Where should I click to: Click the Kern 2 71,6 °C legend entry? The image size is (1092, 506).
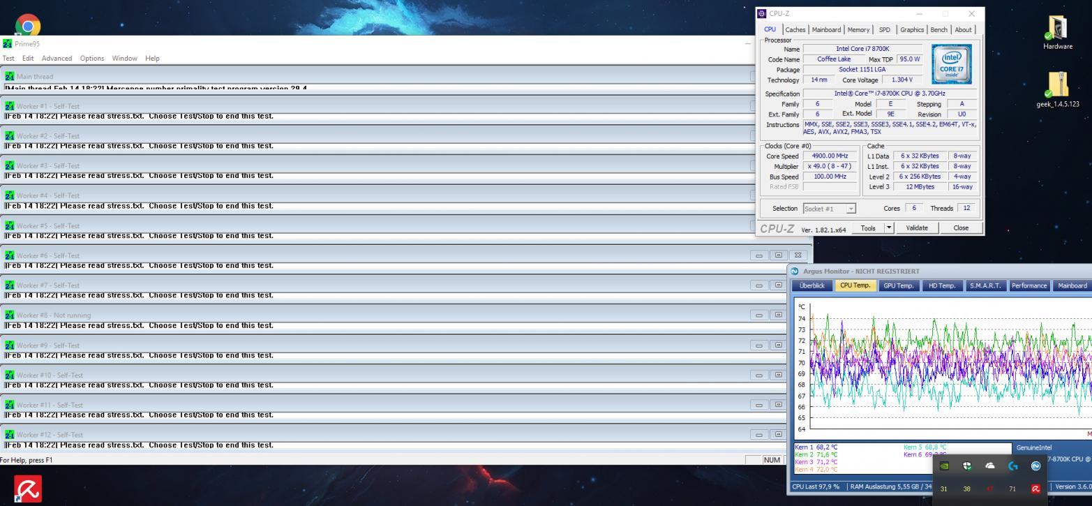click(816, 454)
